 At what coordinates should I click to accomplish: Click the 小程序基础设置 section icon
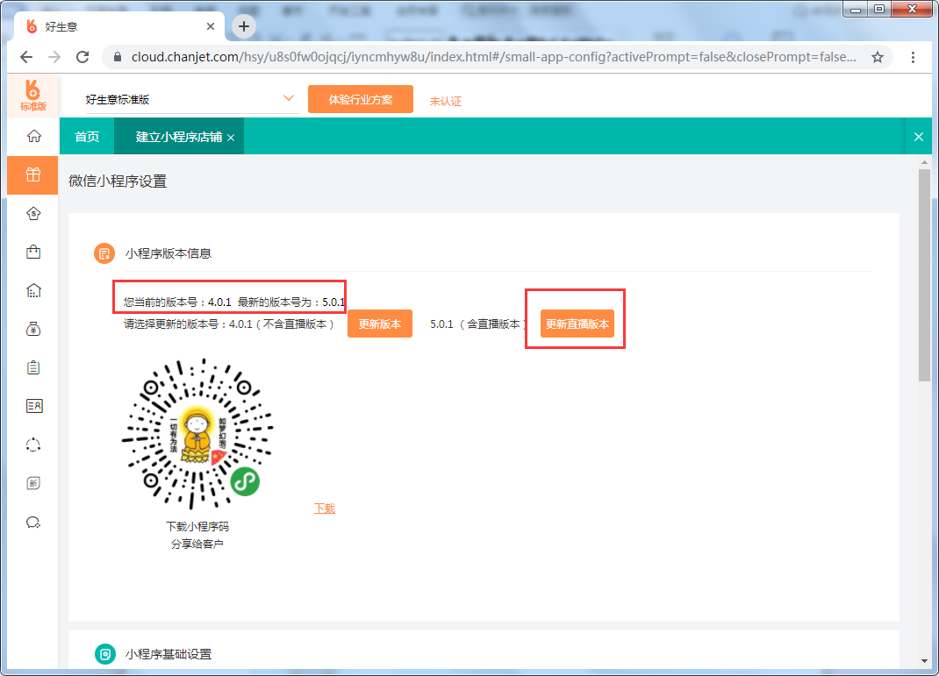click(x=105, y=654)
